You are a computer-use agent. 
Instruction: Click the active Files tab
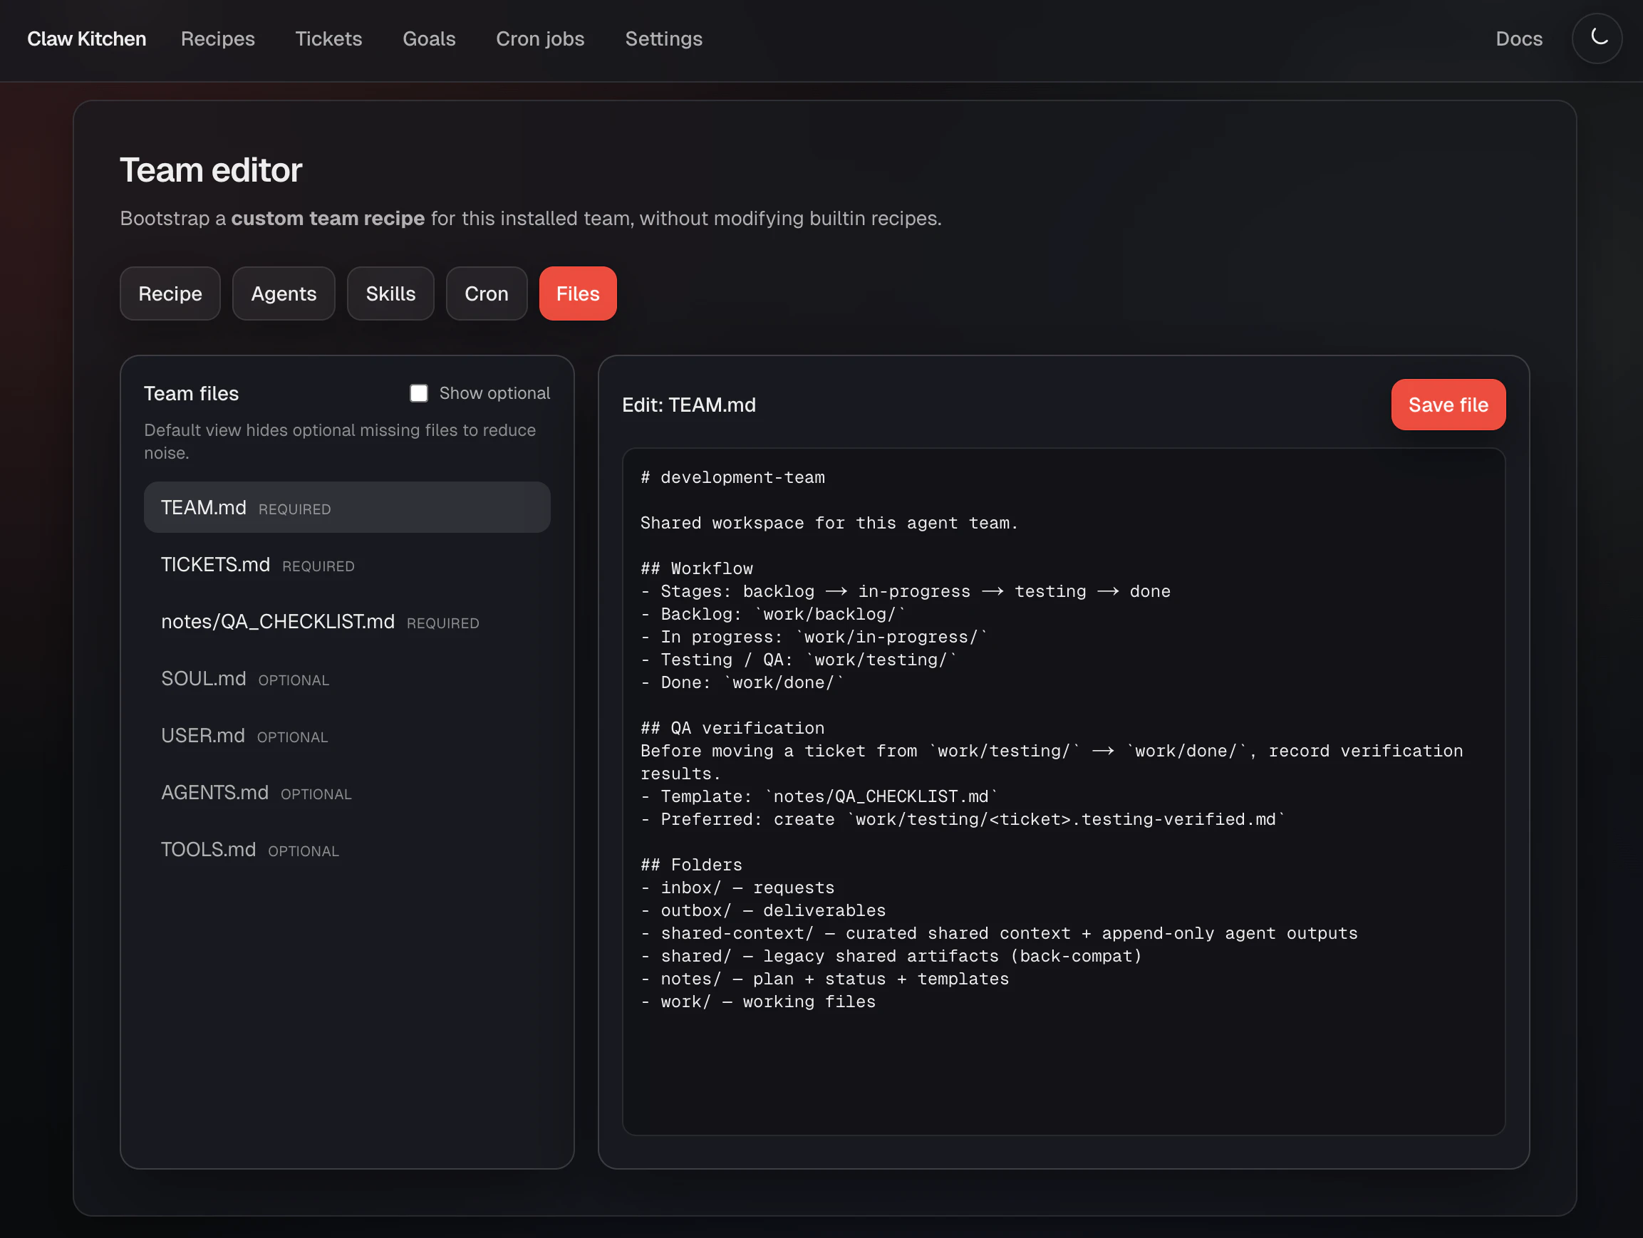pyautogui.click(x=577, y=293)
